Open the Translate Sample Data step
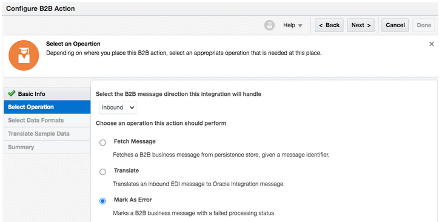 [x=47, y=133]
